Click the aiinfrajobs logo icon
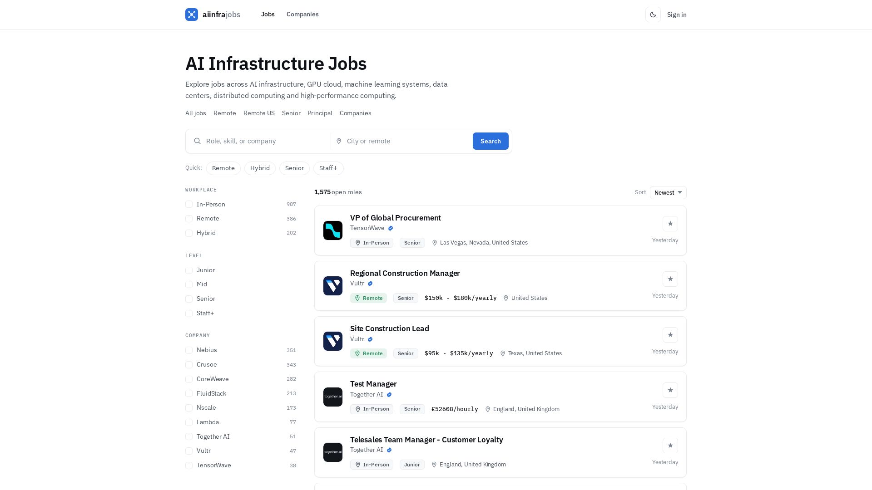 [x=192, y=15]
